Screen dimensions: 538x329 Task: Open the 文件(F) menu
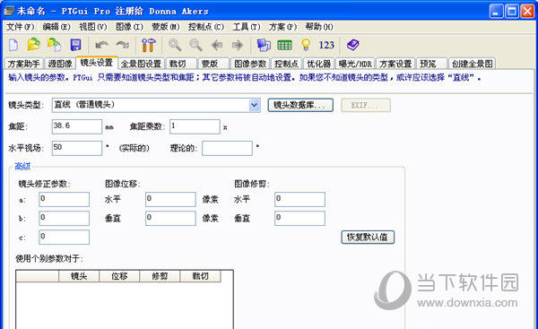point(21,27)
